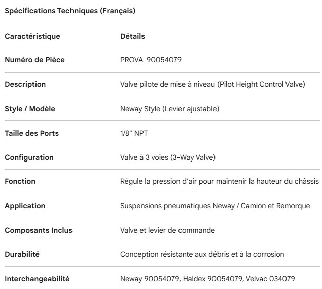This screenshot has width=322, height=289.
Task: Select the 'Valve à 3 voies' value
Action: [x=145, y=157]
